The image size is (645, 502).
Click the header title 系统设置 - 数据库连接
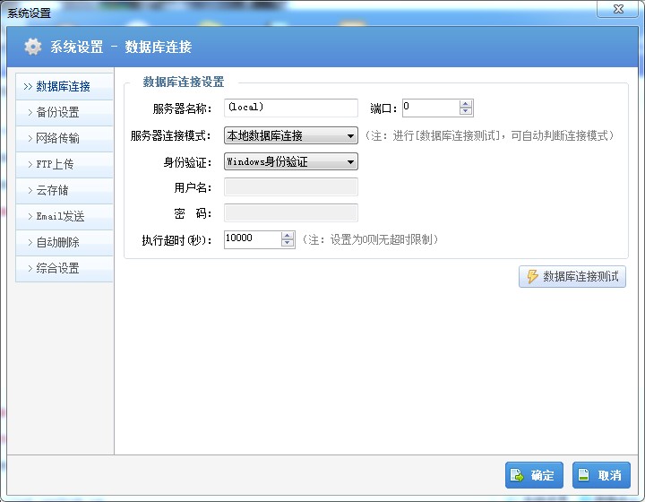121,47
